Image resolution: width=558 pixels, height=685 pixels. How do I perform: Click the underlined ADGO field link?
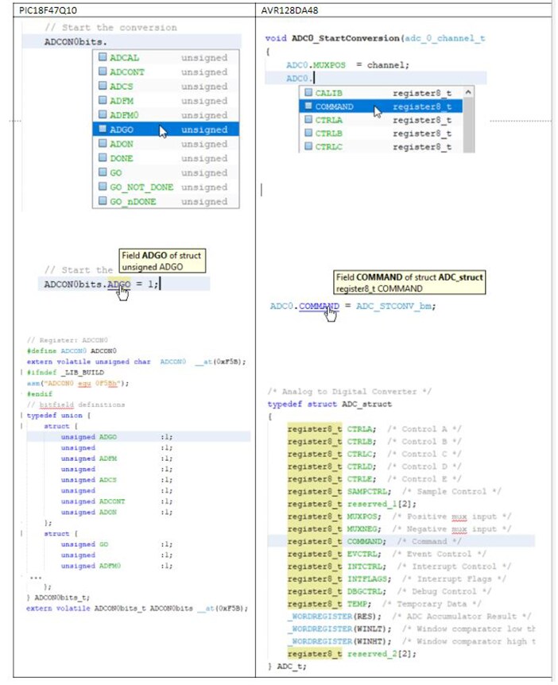click(118, 284)
